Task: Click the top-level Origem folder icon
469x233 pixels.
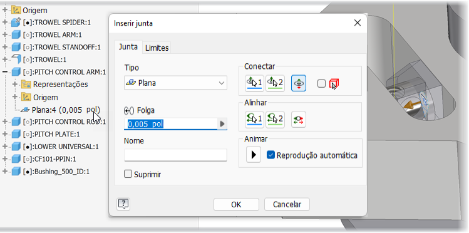Action: pyautogui.click(x=16, y=10)
